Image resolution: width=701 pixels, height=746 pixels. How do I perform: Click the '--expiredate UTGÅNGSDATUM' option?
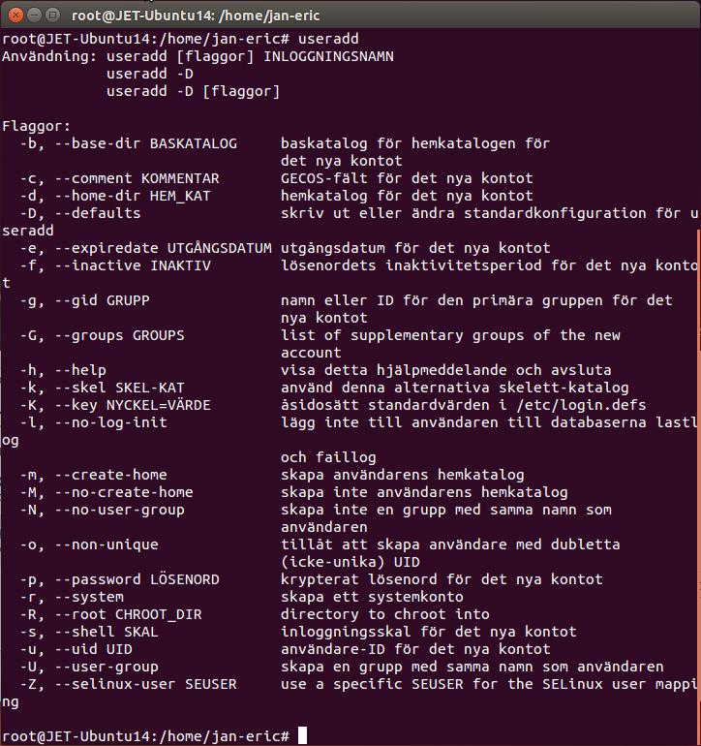click(x=163, y=248)
